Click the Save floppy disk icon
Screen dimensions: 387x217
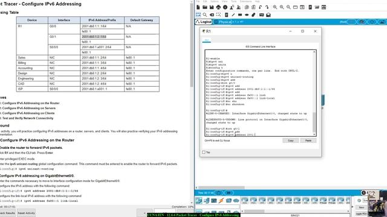[x=212, y=7]
